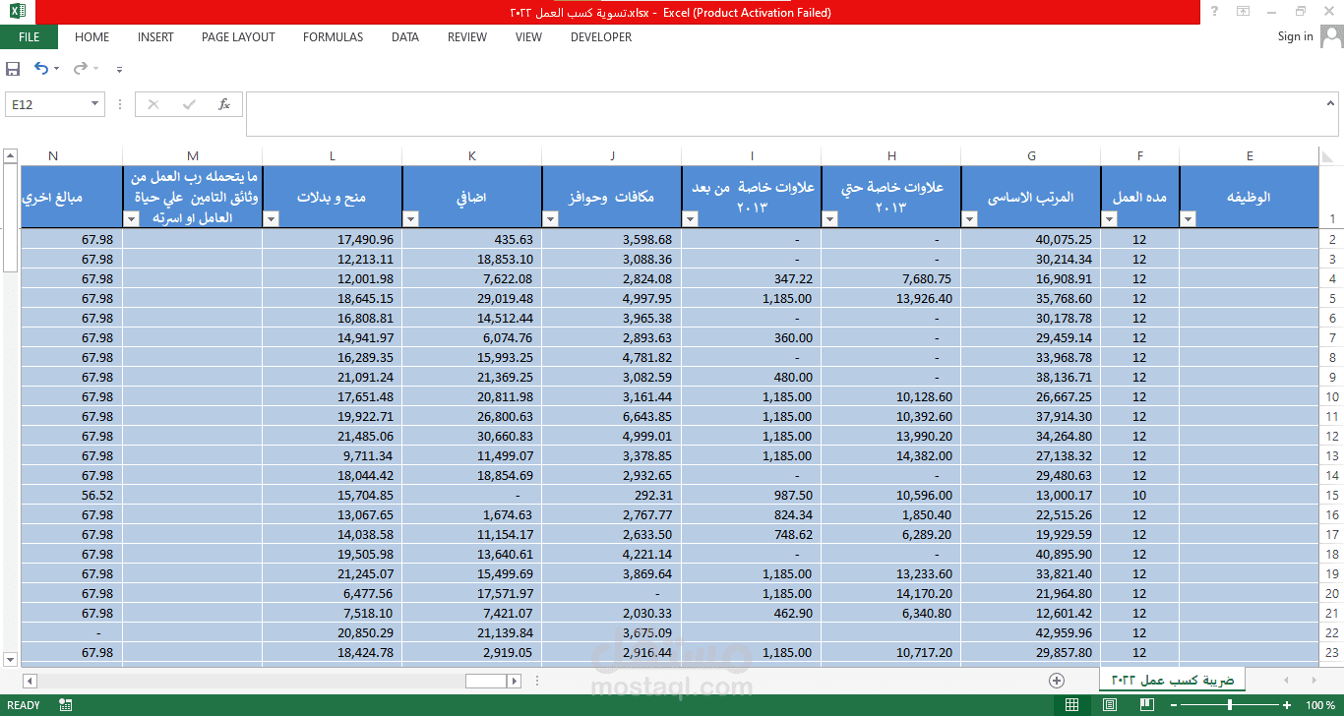Save the workbook using the floppy disk icon
The image size is (1344, 716).
point(13,69)
